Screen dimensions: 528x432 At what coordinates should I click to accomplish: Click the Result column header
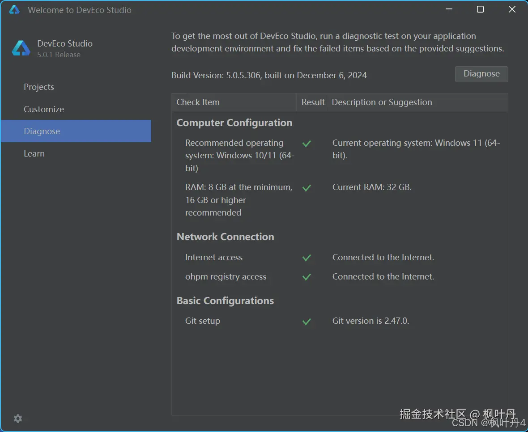312,102
